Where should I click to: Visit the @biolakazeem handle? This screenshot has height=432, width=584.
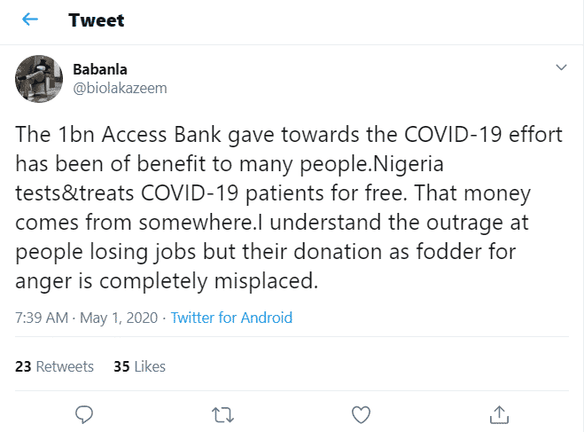pyautogui.click(x=120, y=88)
